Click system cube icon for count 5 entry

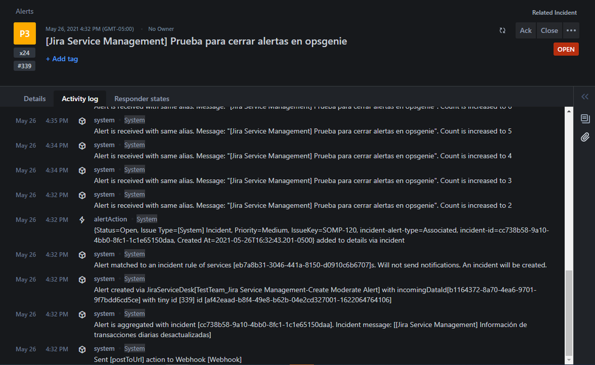click(x=82, y=121)
